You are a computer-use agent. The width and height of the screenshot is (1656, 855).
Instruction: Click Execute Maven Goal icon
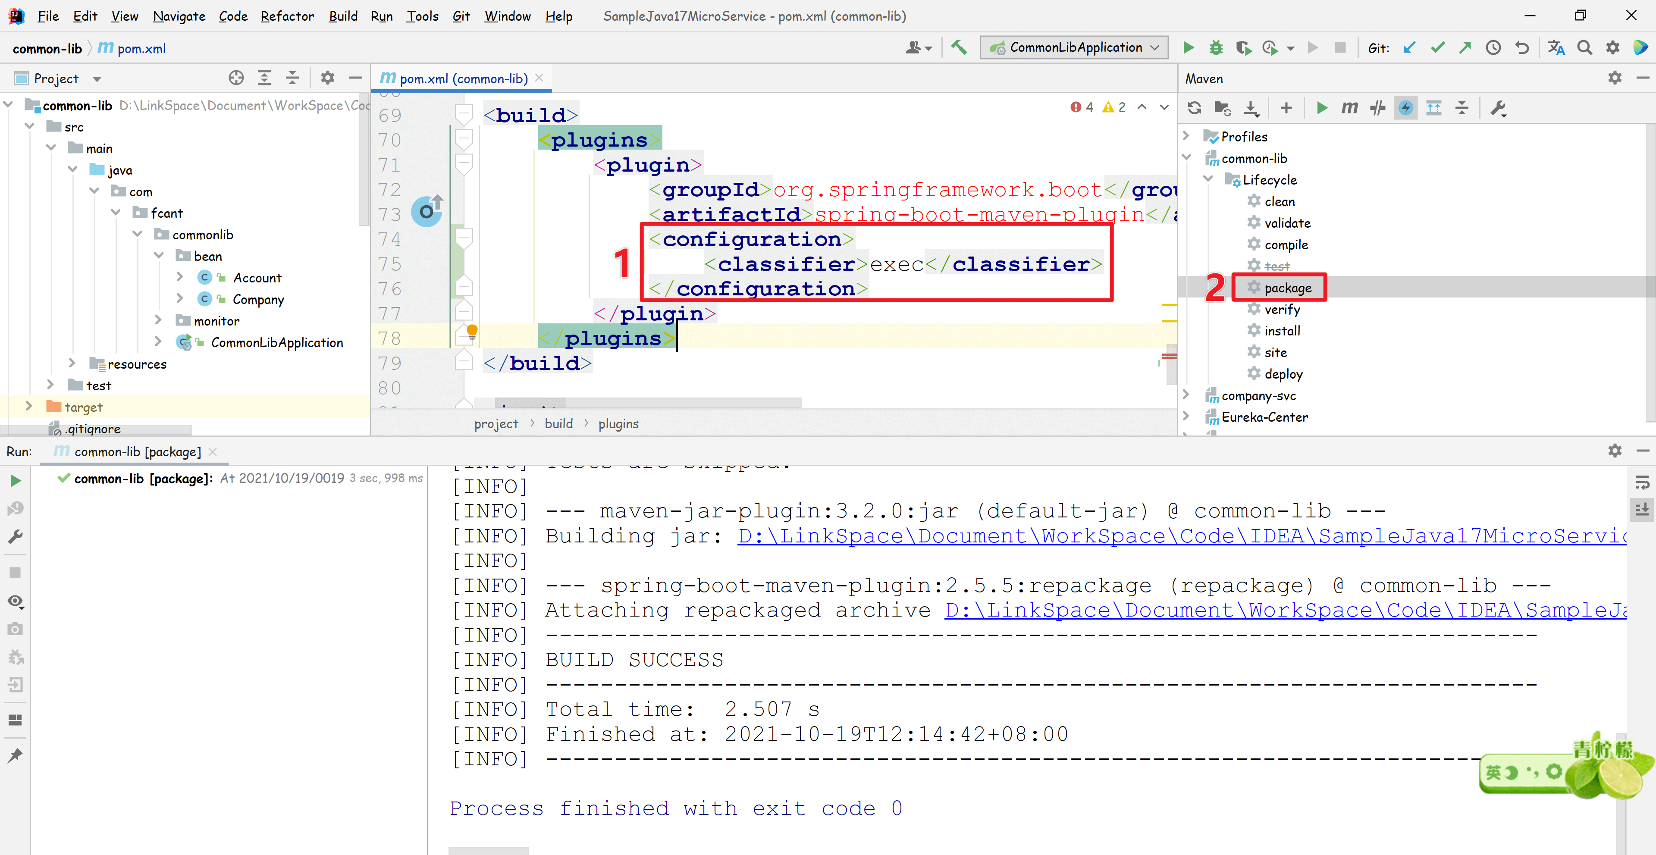pyautogui.click(x=1349, y=108)
